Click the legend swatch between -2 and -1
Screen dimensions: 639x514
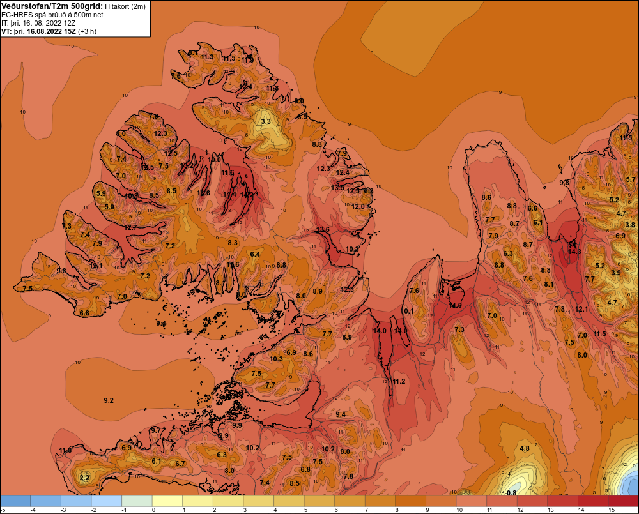107,501
